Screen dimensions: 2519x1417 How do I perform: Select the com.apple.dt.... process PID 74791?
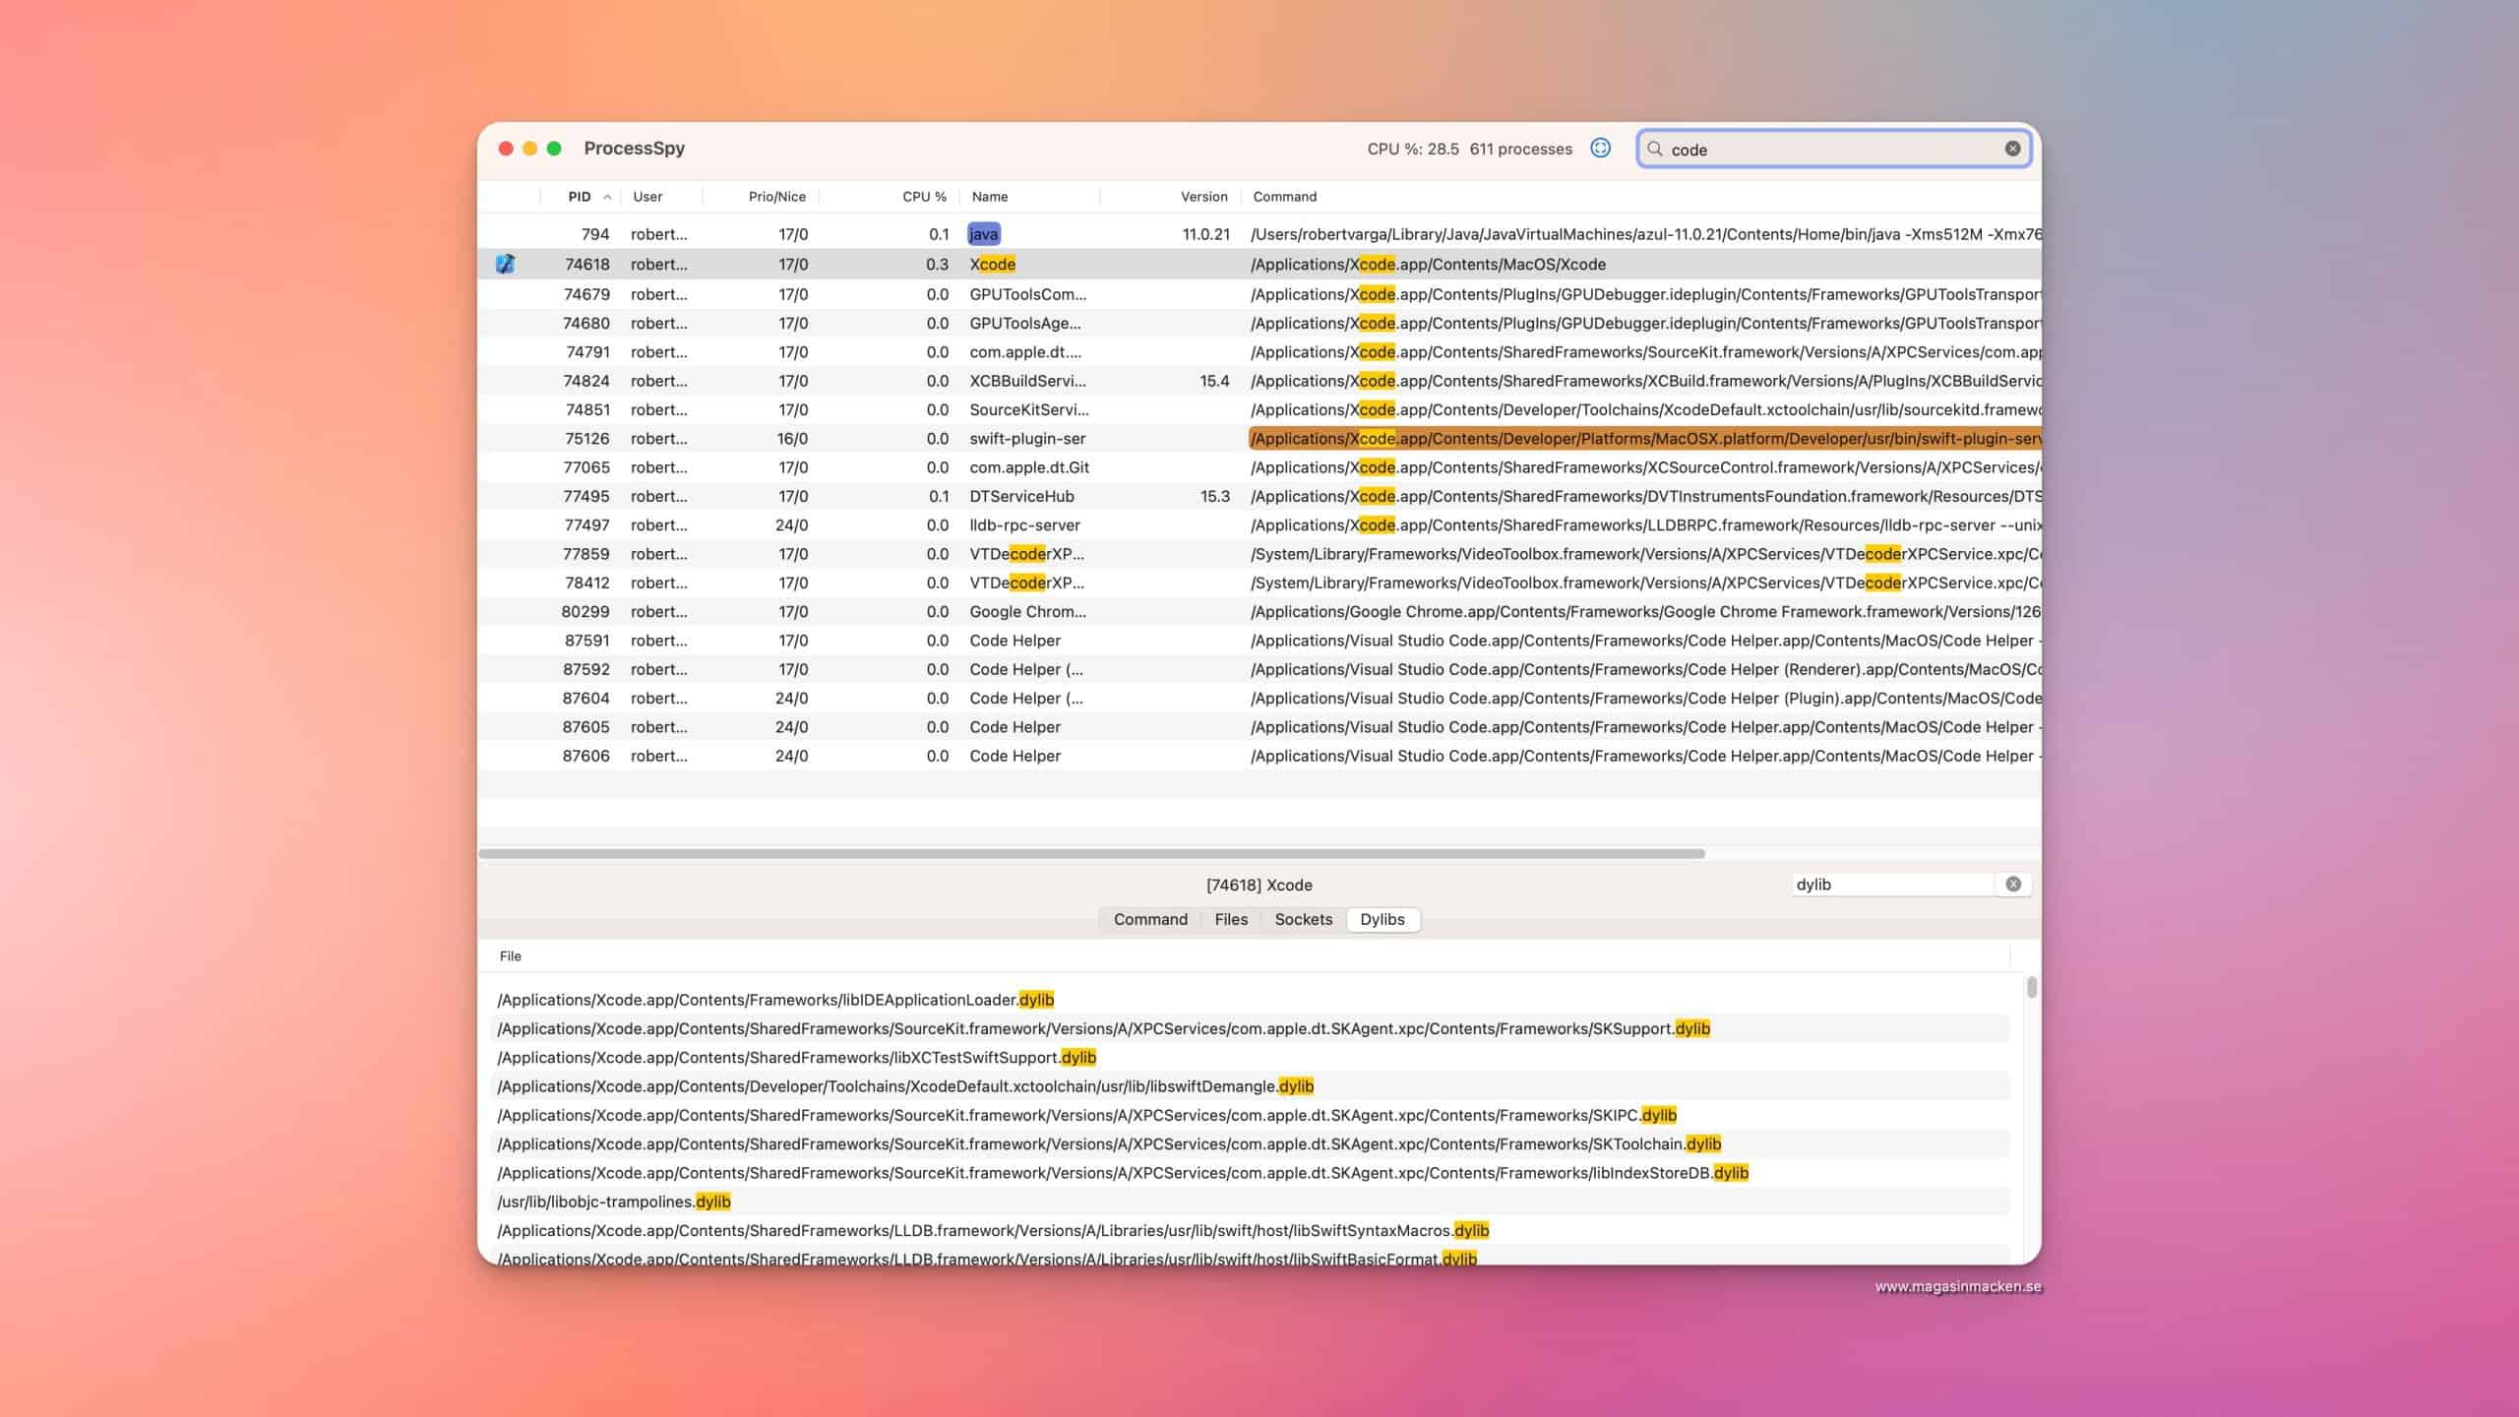[x=1259, y=351]
